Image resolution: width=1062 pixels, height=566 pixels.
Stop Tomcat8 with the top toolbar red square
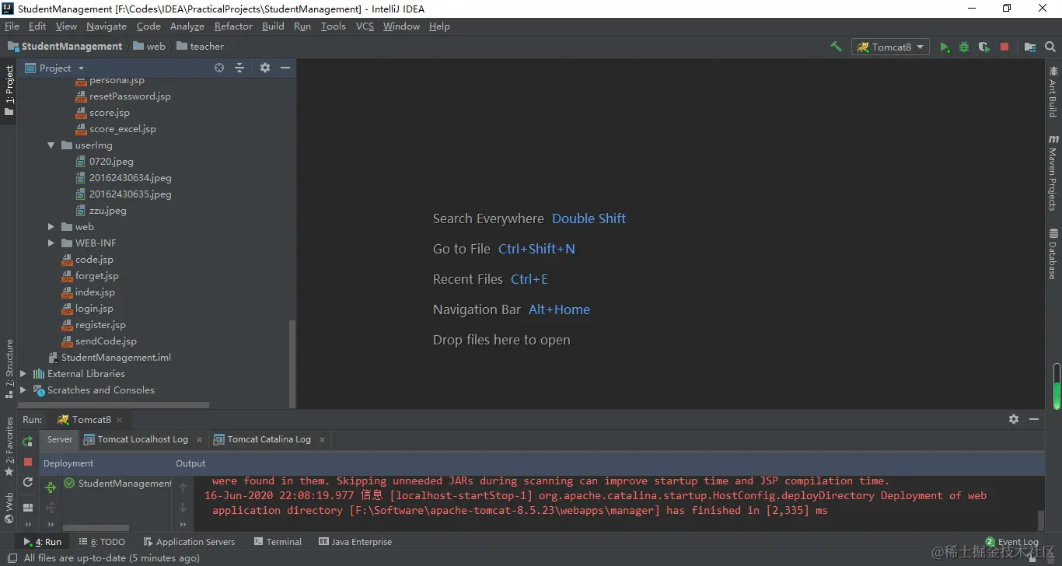click(x=1004, y=47)
